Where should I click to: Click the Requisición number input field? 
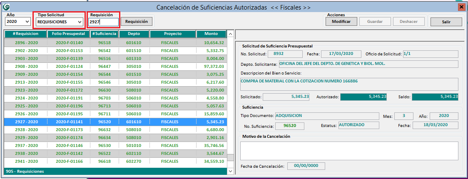[104, 22]
